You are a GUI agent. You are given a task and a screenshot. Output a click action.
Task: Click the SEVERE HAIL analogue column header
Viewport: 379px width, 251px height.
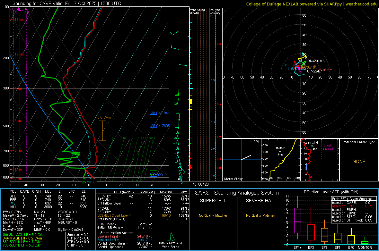pyautogui.click(x=260, y=201)
